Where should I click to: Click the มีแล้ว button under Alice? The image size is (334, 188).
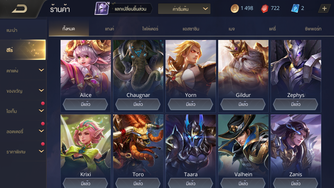pos(85,104)
